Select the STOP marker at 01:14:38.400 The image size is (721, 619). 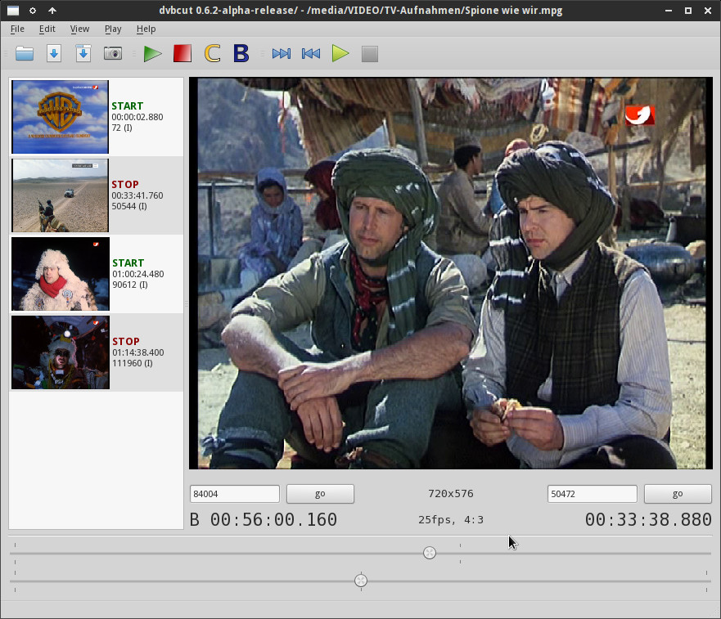point(97,352)
